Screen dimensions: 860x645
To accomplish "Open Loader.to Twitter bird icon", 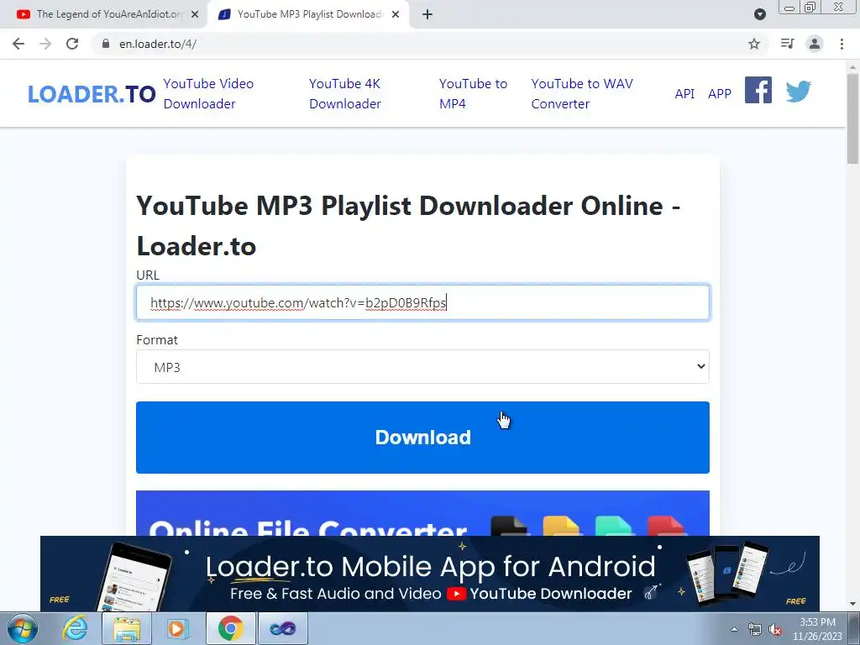I will (798, 91).
